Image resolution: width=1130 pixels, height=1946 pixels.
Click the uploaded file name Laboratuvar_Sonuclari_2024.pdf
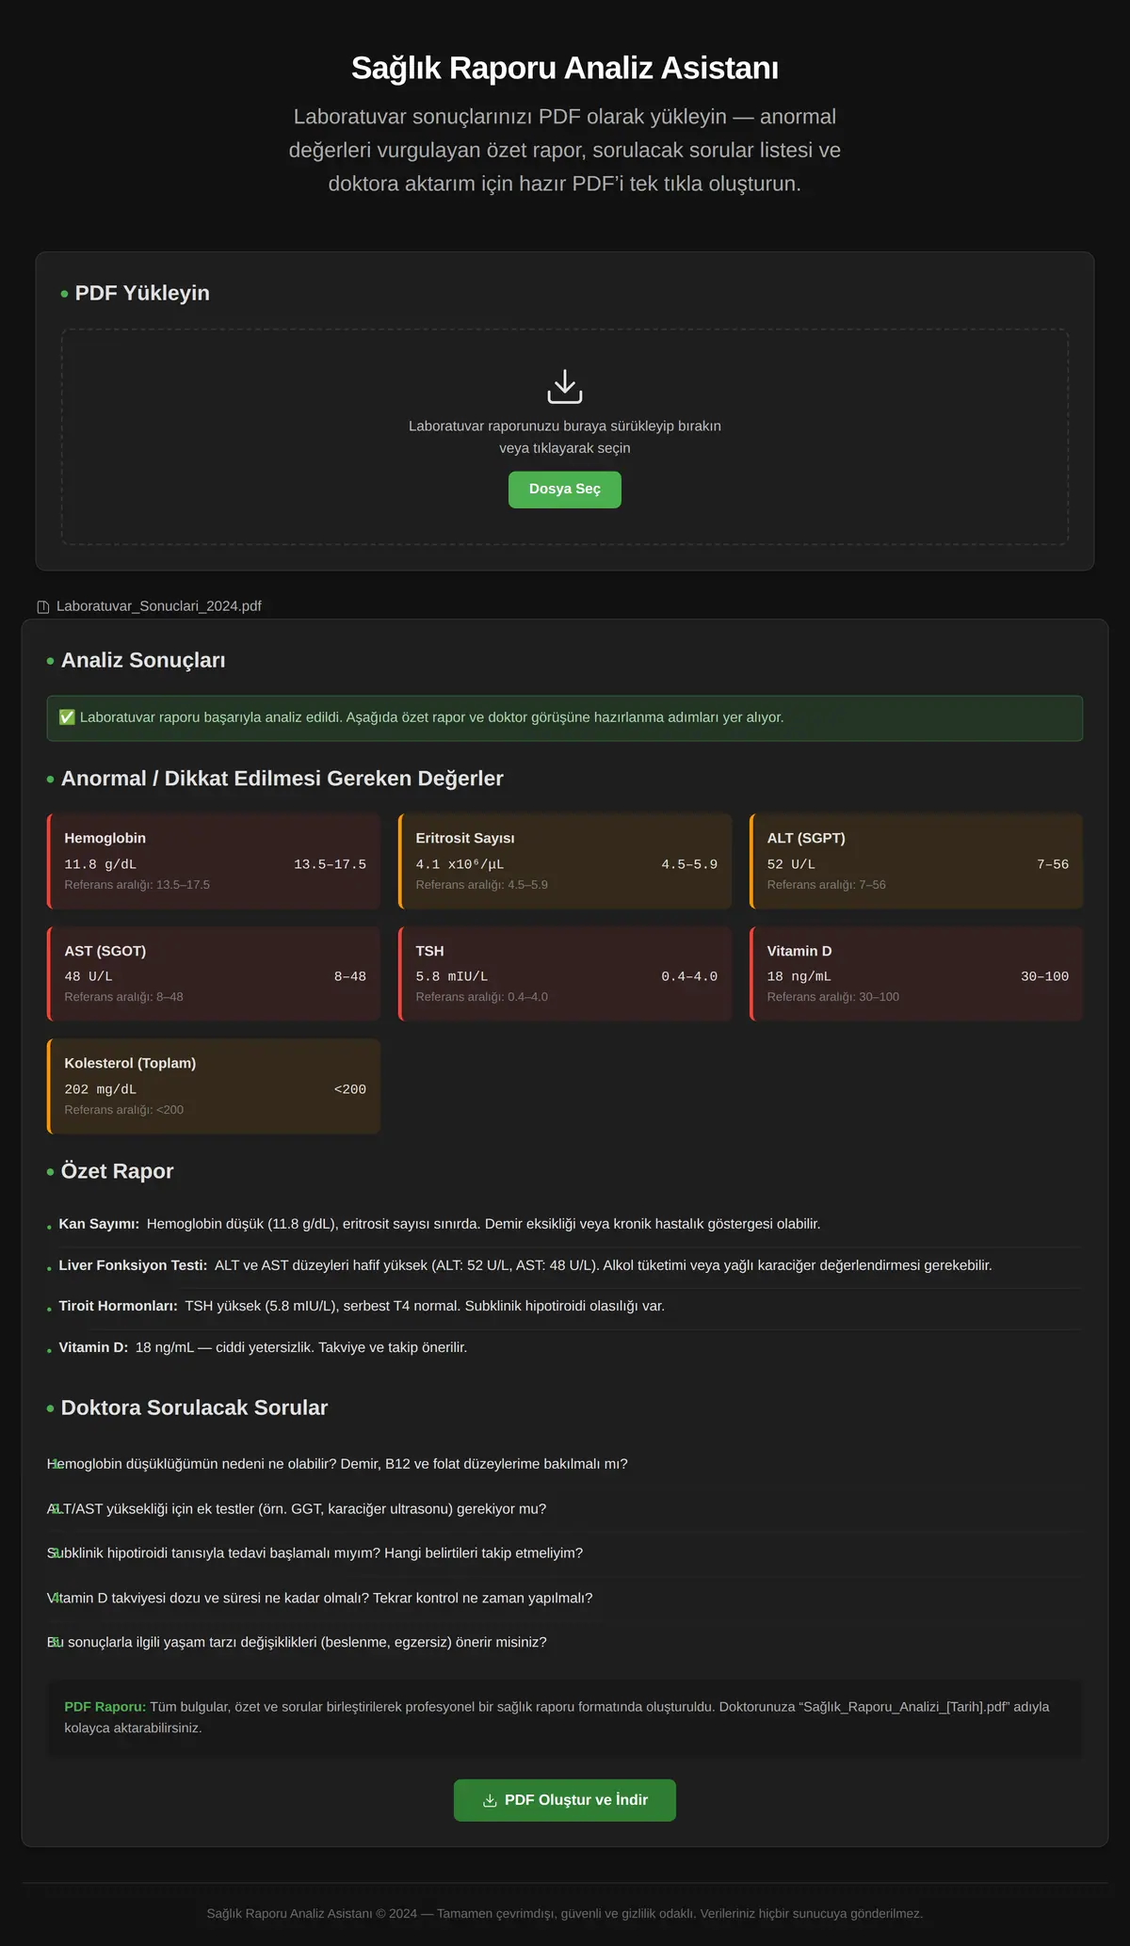click(159, 606)
